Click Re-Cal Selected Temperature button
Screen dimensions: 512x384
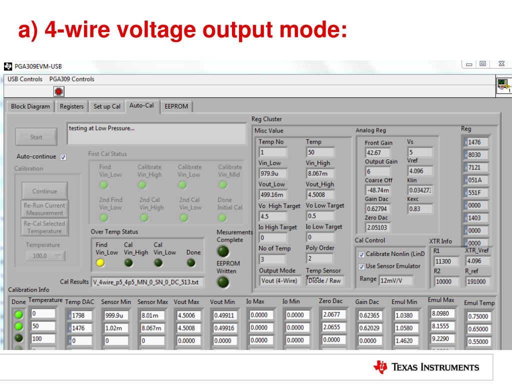(44, 227)
